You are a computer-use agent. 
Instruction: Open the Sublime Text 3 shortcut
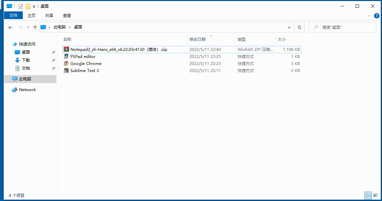84,70
